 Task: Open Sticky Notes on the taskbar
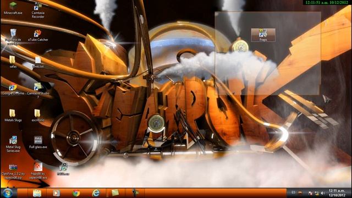[115, 193]
